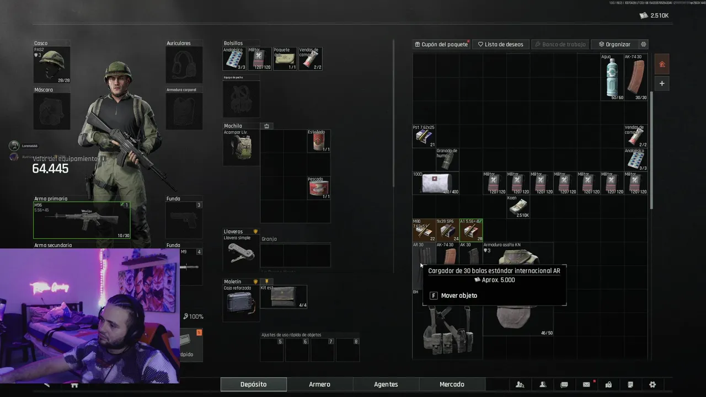Open the notes list icon in the bottom bar

[x=630, y=384]
